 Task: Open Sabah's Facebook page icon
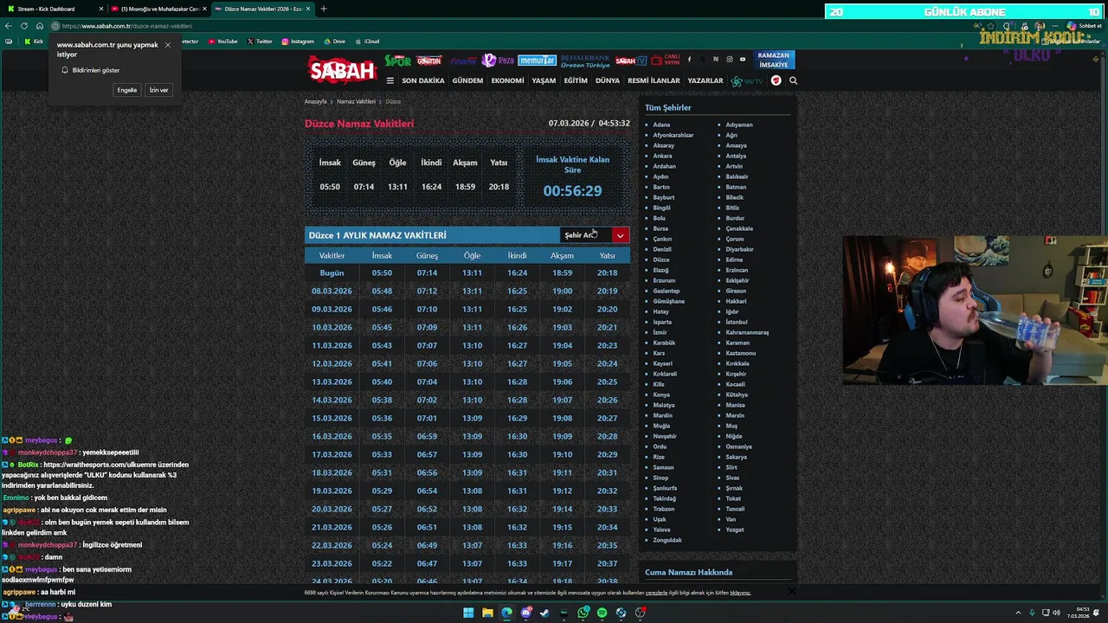689,60
